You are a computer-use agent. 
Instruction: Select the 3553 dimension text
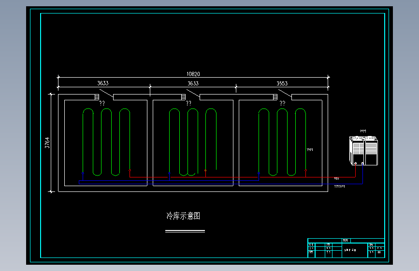coord(282,83)
